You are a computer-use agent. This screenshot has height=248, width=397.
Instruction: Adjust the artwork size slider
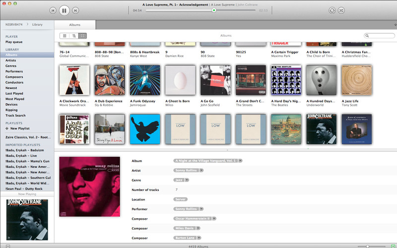point(367,246)
